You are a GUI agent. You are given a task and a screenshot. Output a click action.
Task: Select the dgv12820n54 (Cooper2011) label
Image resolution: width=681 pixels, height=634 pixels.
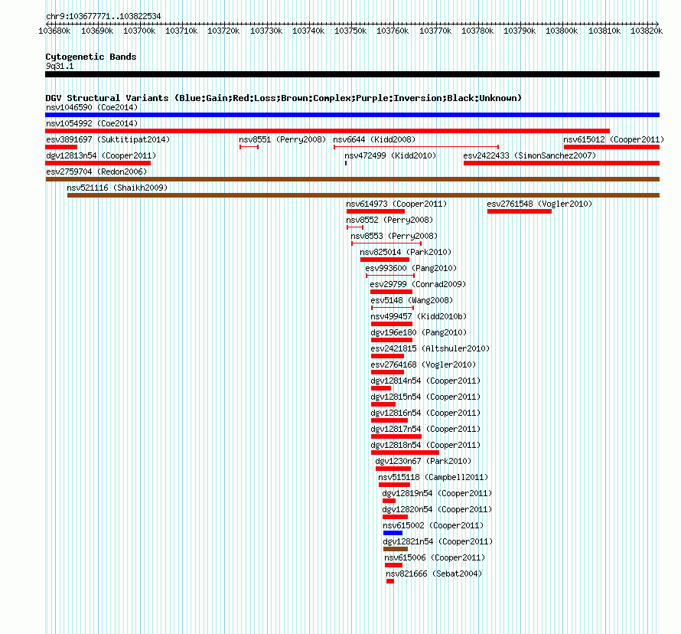437,509
